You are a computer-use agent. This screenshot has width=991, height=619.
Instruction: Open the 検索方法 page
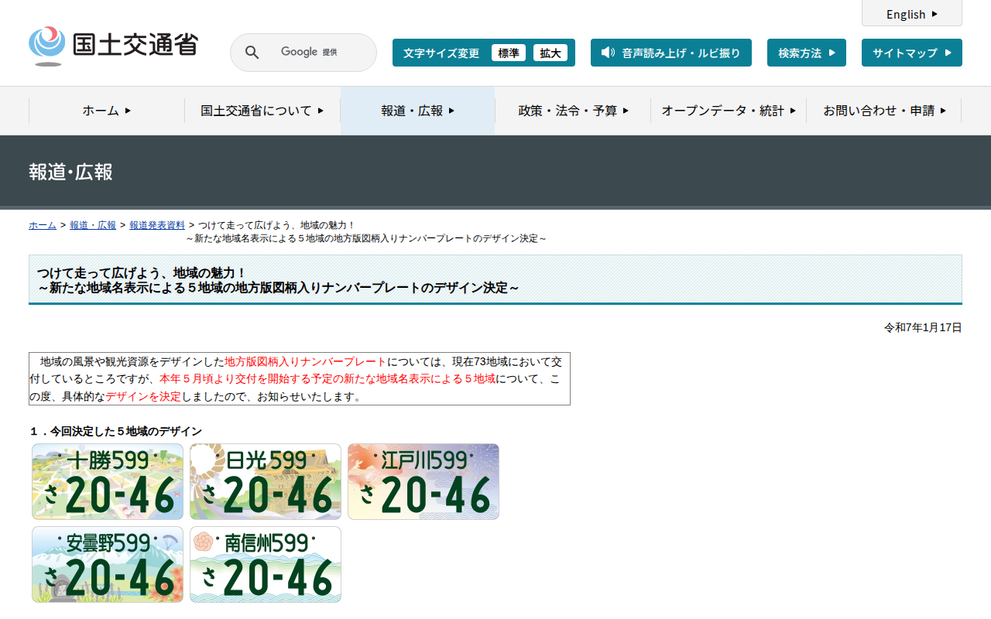(x=807, y=53)
